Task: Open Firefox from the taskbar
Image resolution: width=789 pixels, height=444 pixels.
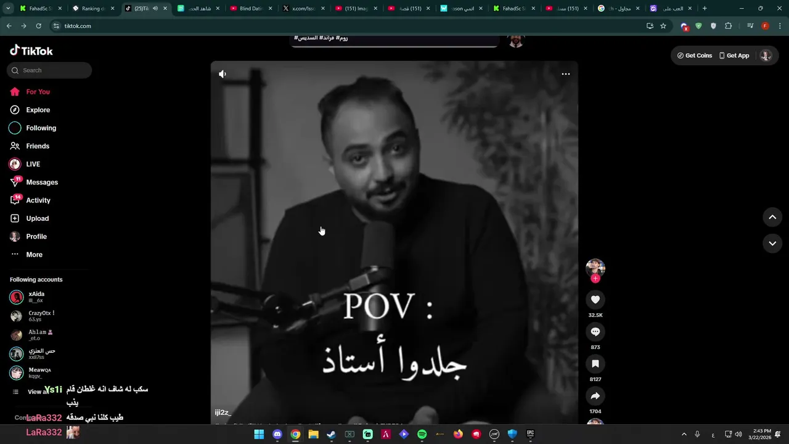Action: [458, 434]
